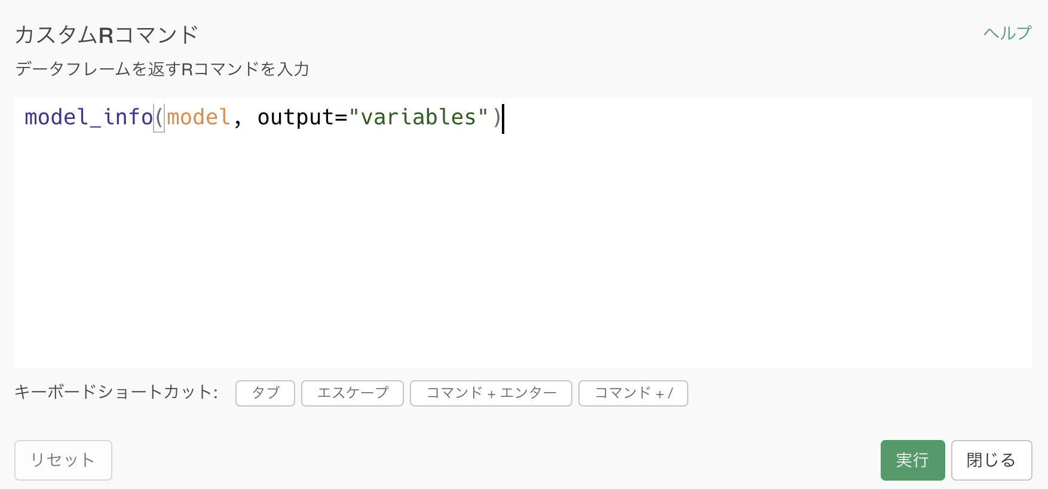Open the ヘルプ link
This screenshot has width=1048, height=489.
tap(1007, 33)
